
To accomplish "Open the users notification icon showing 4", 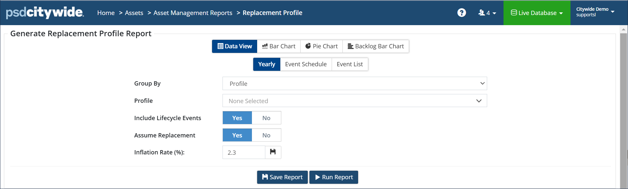I will [x=487, y=13].
